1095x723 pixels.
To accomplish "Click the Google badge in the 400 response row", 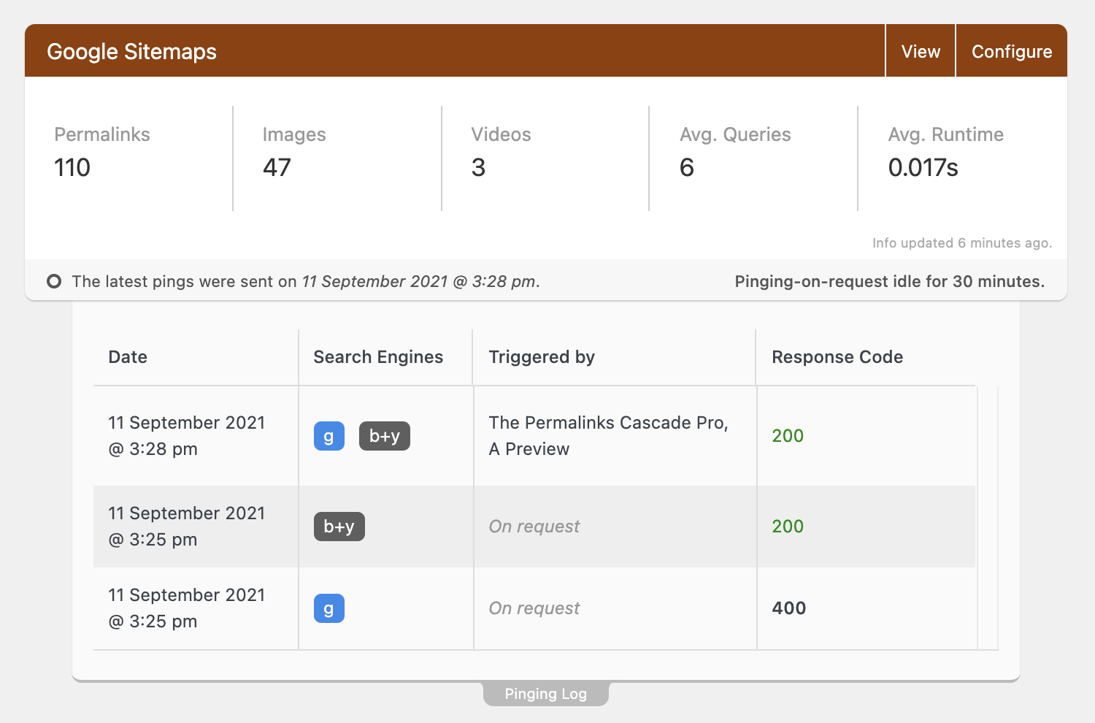I will 329,608.
